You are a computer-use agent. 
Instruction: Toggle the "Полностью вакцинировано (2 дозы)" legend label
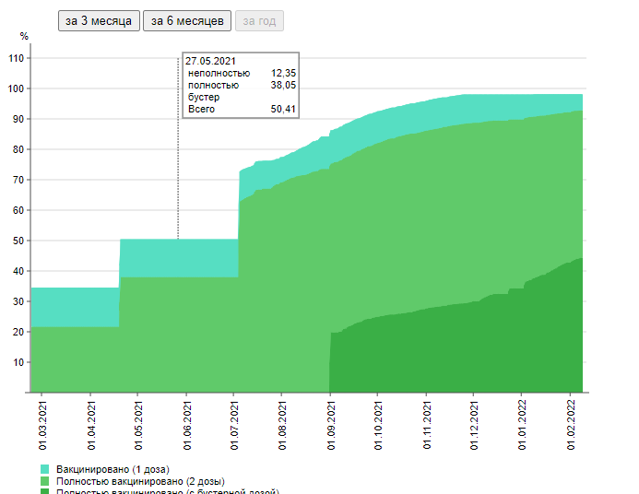tap(139, 482)
